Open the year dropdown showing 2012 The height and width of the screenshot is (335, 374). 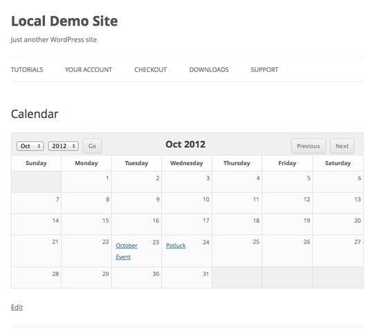tap(63, 146)
